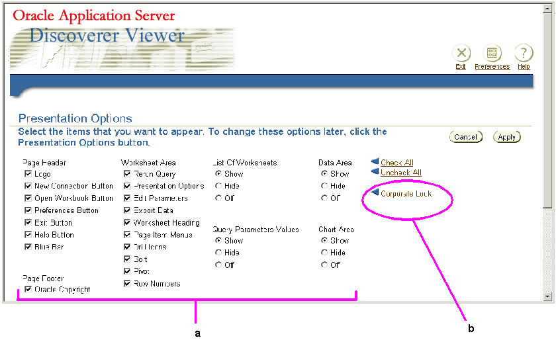Select Off for Data Area
This screenshot has height=344, width=558.
(324, 198)
